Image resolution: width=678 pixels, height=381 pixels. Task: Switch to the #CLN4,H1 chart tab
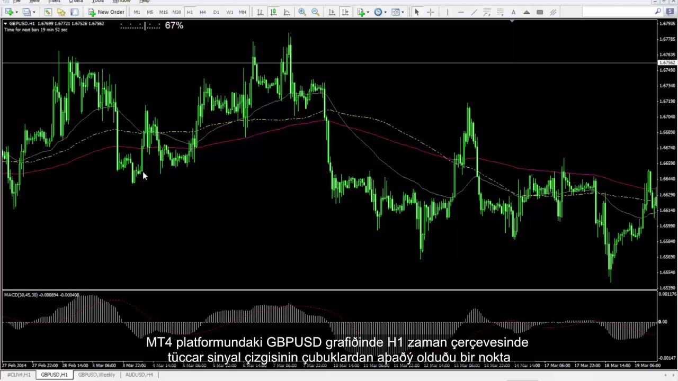(19, 375)
